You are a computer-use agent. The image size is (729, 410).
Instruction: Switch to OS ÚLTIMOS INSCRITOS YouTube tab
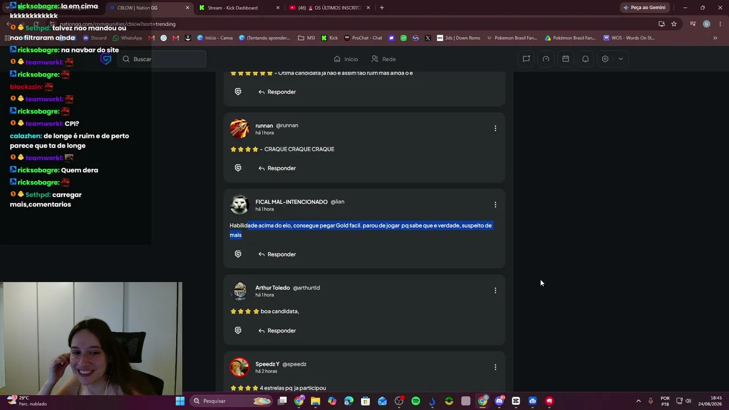pyautogui.click(x=330, y=8)
